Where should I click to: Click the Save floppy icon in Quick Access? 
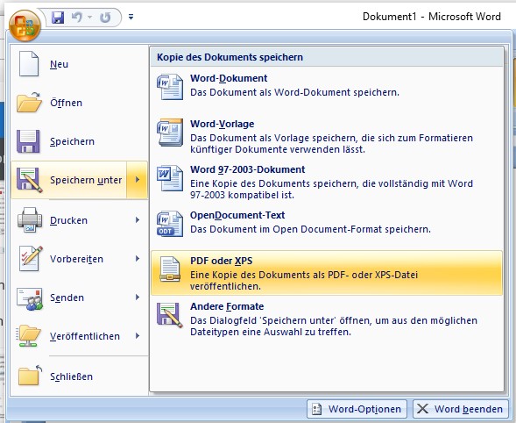coord(58,18)
